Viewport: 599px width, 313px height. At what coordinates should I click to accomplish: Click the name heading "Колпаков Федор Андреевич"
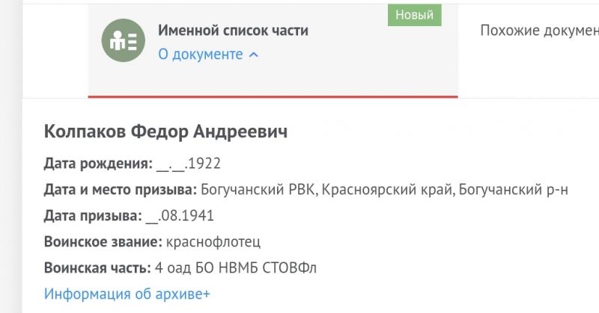coord(165,131)
